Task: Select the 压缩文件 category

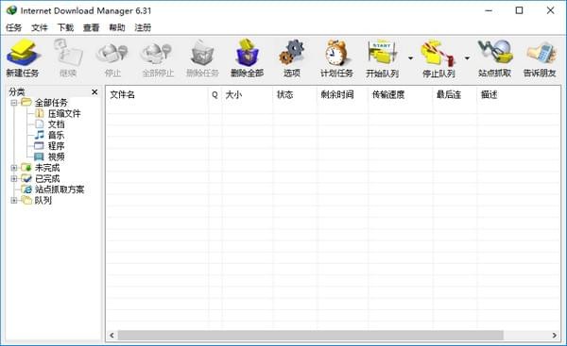Action: click(x=64, y=114)
